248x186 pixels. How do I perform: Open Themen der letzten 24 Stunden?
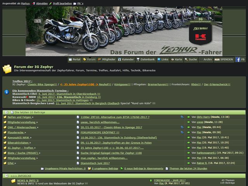pos(188,169)
